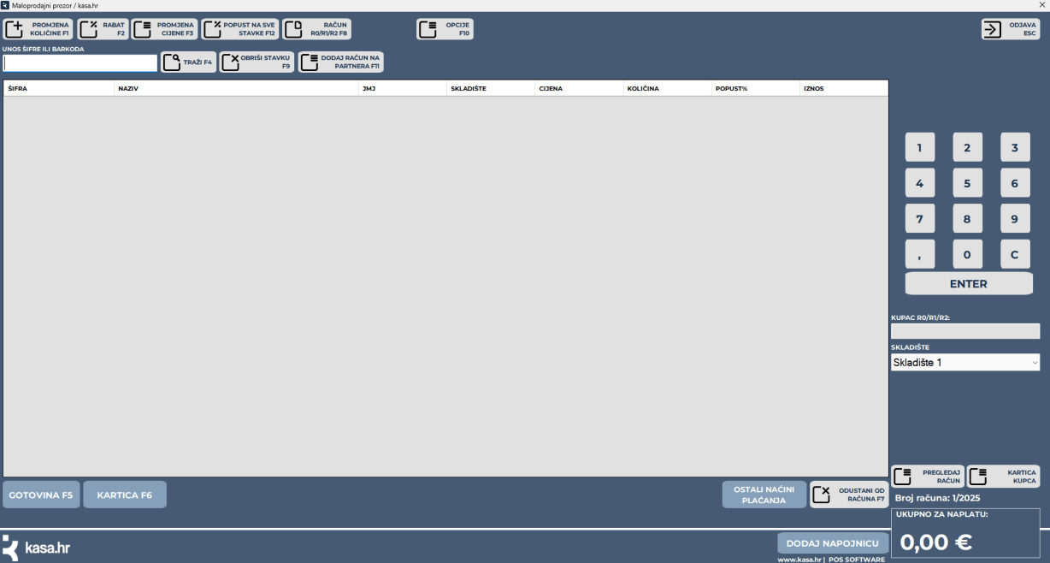
Task: Open Račun R0/R1/R2 F8 option
Action: [316, 29]
